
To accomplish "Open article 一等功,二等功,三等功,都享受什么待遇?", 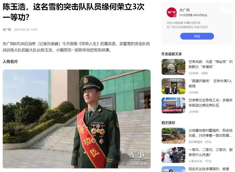I will 210,152.
